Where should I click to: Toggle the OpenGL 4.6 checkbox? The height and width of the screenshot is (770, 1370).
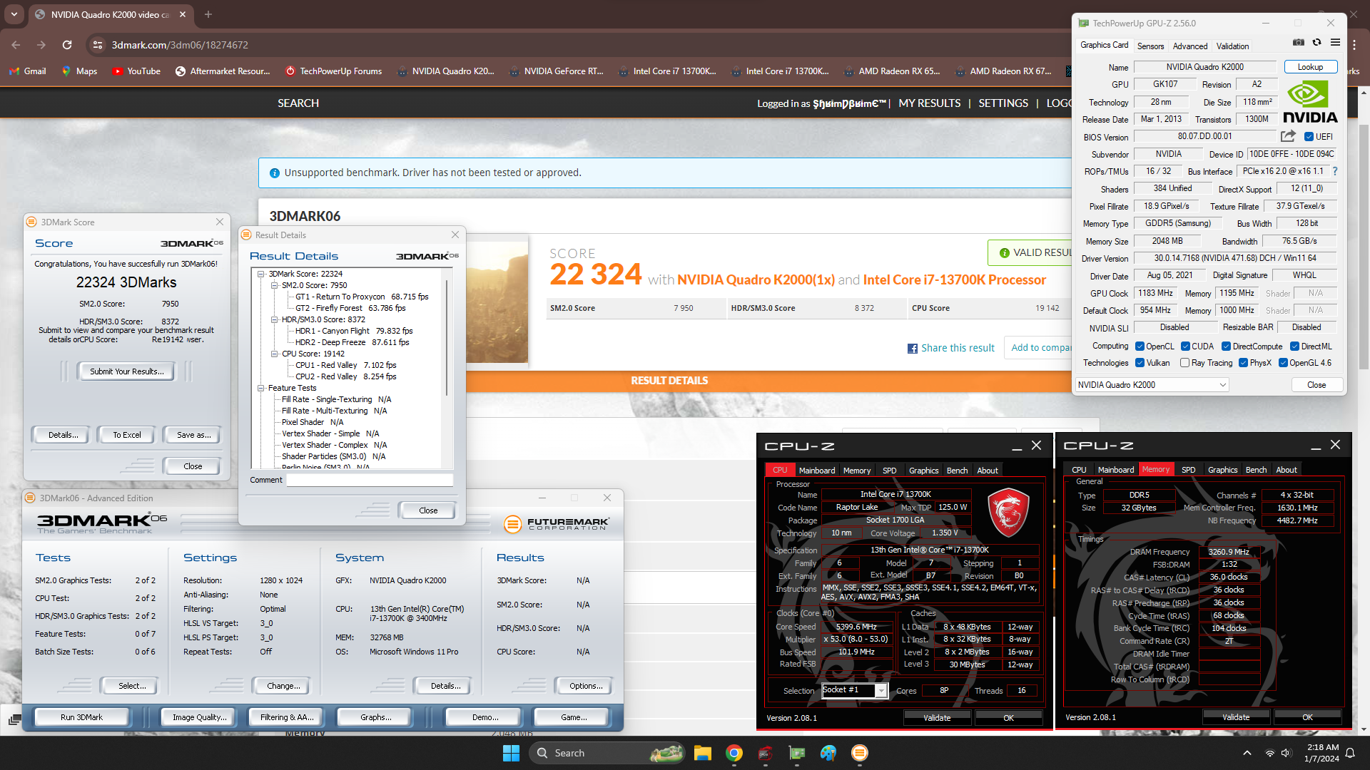(1283, 363)
